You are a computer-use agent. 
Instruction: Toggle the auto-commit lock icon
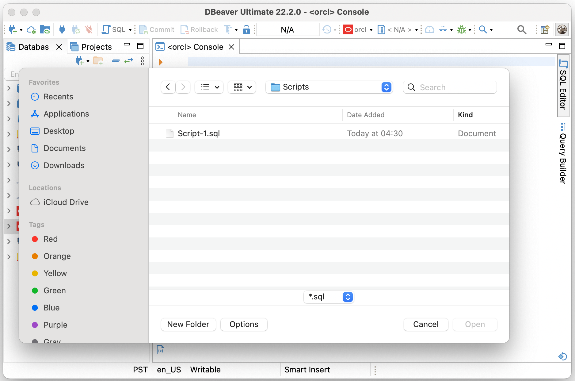pyautogui.click(x=247, y=29)
